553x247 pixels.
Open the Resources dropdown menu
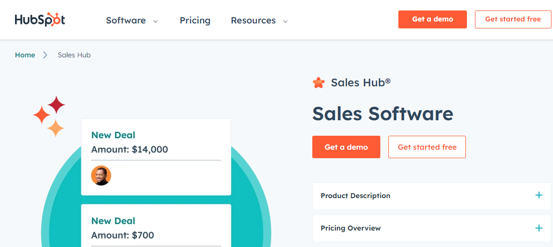pyautogui.click(x=259, y=20)
